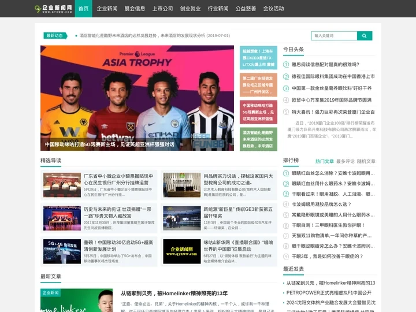416x312 pixels.
Task: Select the green slide card 酒店智能化是酷野
Action: tap(258, 139)
